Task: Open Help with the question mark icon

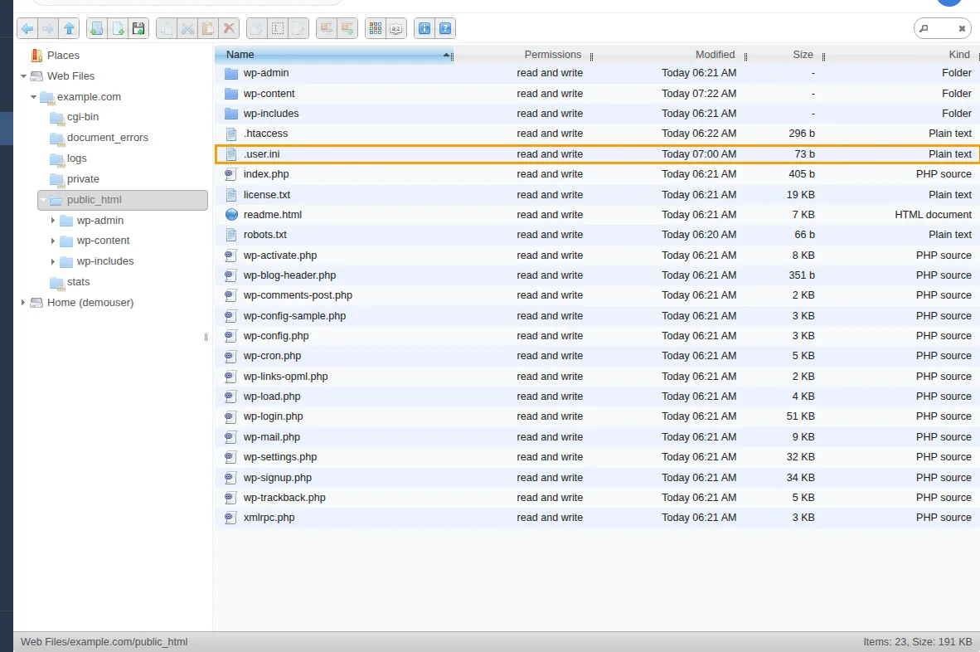Action: [445, 28]
